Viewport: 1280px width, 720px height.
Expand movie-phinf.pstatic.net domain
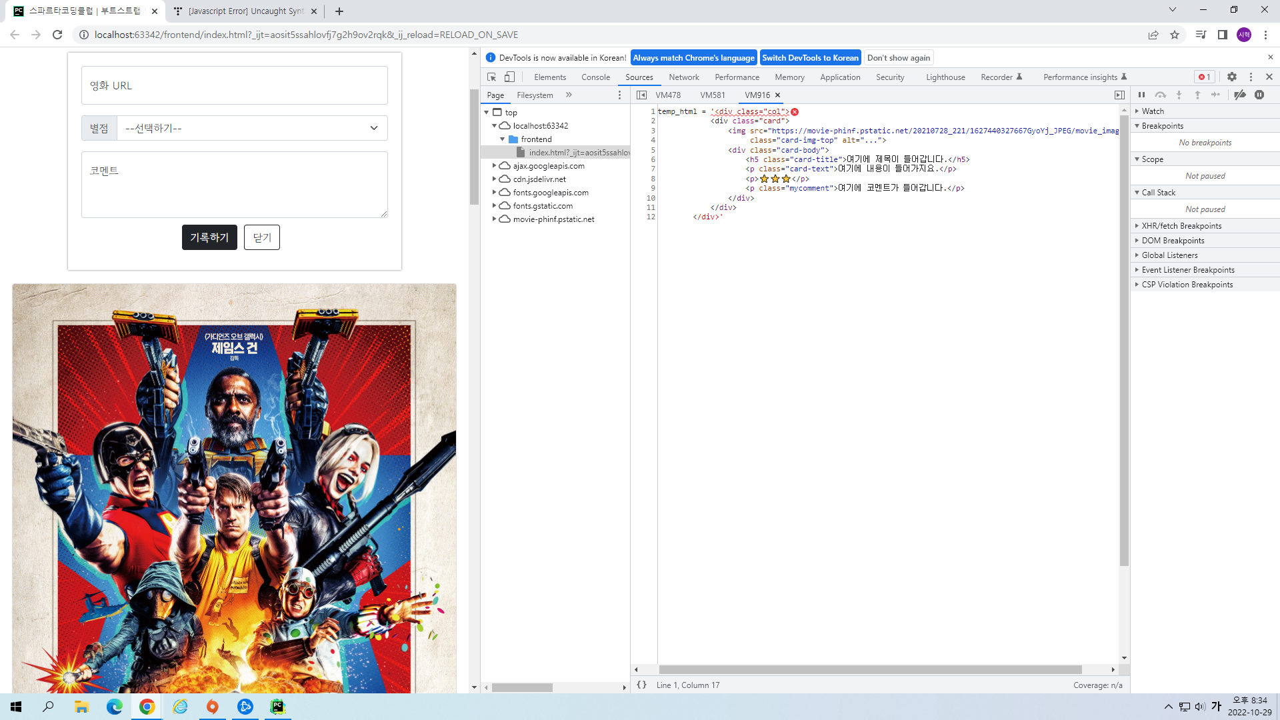pos(494,219)
